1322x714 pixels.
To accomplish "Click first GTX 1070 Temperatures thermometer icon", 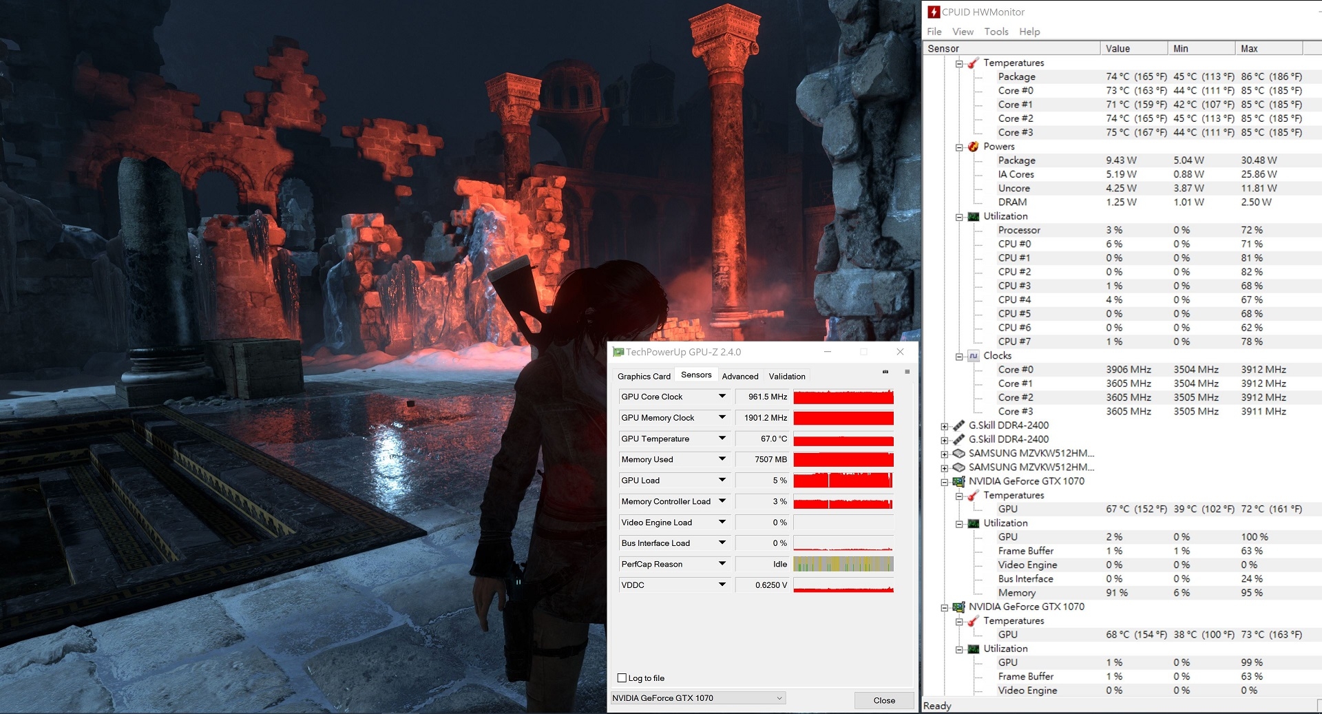I will click(x=973, y=495).
